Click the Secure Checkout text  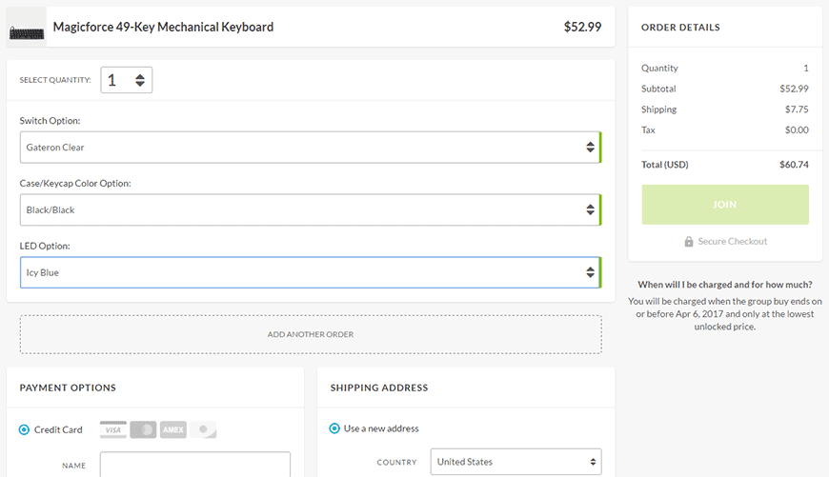pos(732,242)
